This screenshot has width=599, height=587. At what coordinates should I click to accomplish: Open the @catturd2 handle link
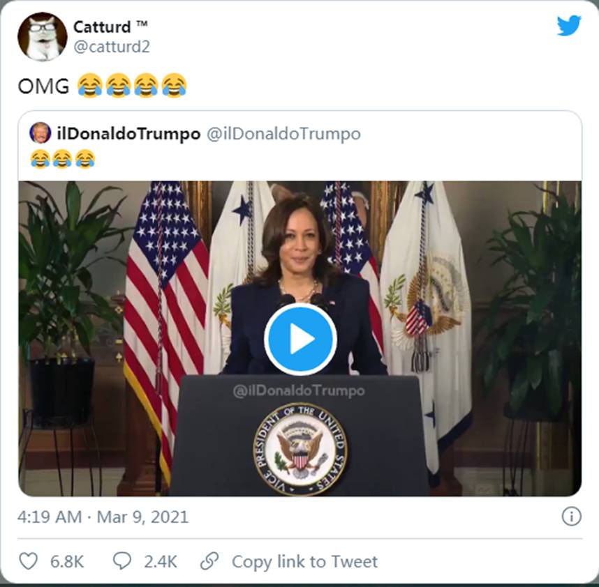[x=111, y=47]
